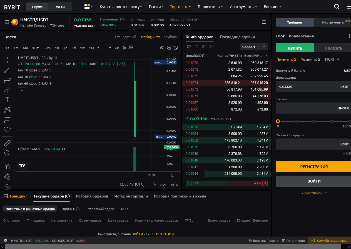The height and width of the screenshot is (249, 351).
Task: Enable the magnet snap tool
Action: click(7, 167)
